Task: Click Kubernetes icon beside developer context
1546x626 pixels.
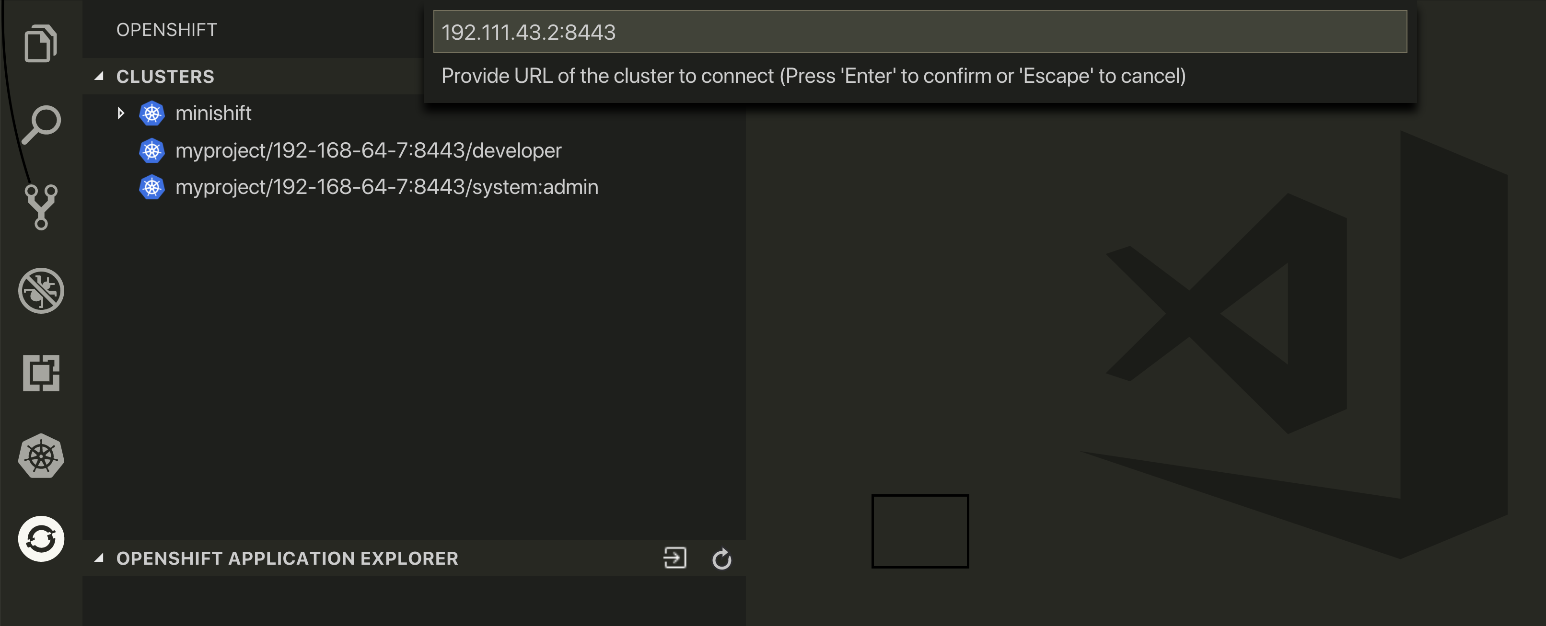Action: [x=152, y=150]
